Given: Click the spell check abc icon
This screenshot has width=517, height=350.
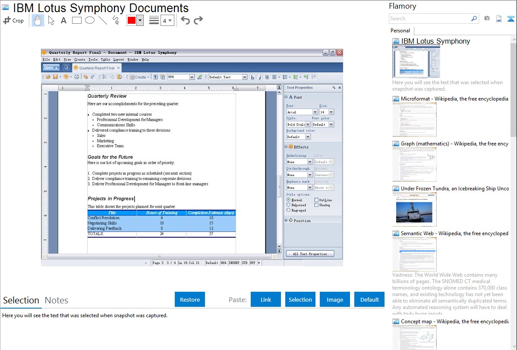Looking at the screenshot, I should coord(199,77).
